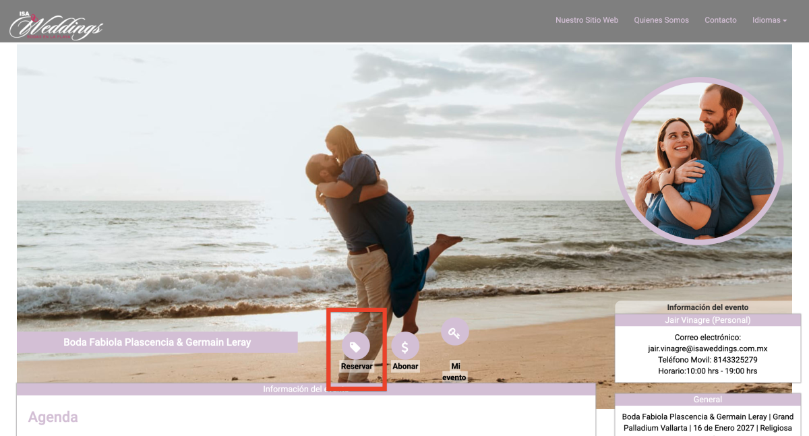Click the Boda Fabiola Plascencia title banner
The image size is (809, 436).
point(157,342)
